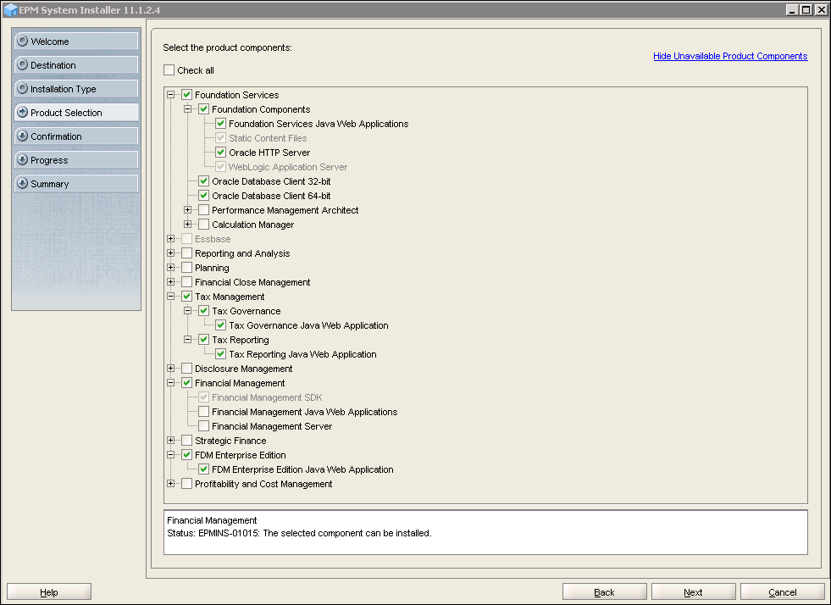Click the EPM System Installer title bar icon
The height and width of the screenshot is (605, 831).
coord(10,9)
